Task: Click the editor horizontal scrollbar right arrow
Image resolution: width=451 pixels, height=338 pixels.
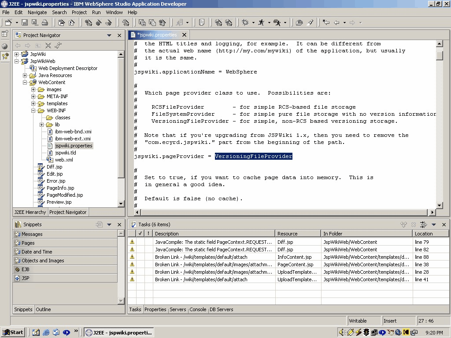Action: tap(432, 213)
